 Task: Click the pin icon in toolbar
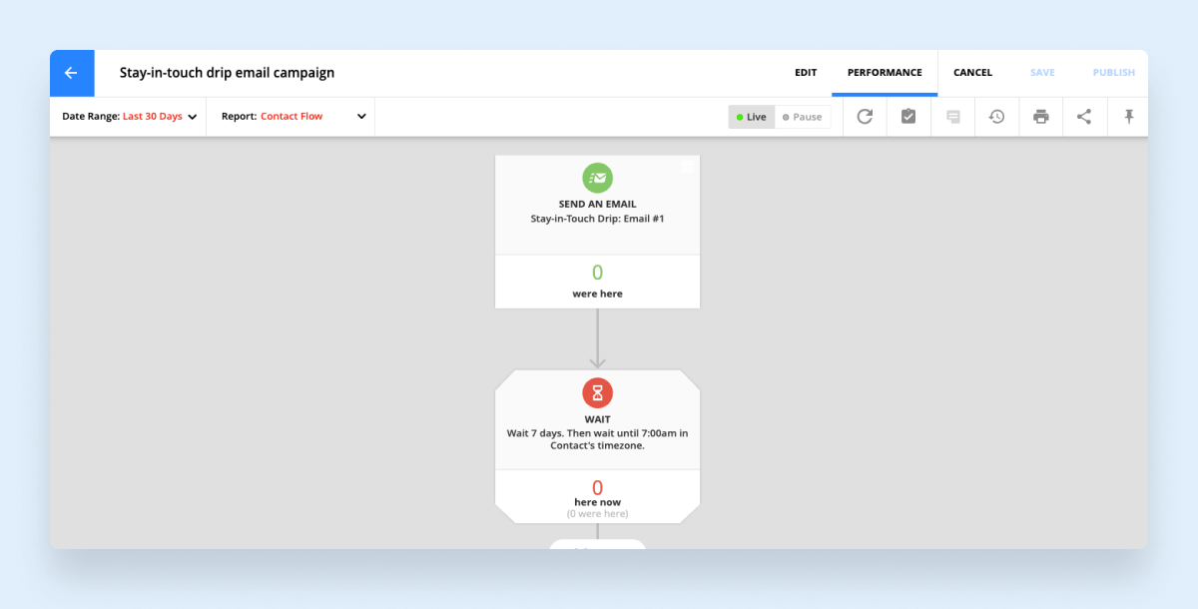tap(1129, 117)
